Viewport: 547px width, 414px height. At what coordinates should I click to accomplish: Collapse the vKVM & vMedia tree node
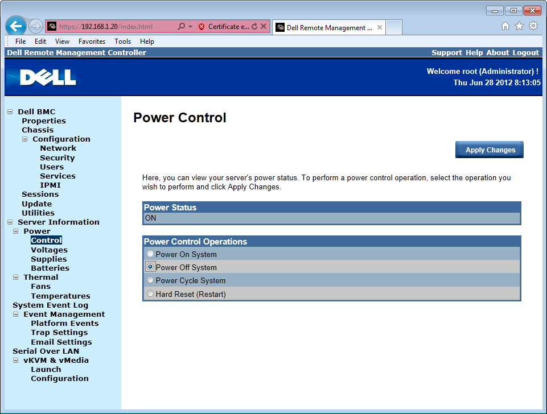(16, 361)
